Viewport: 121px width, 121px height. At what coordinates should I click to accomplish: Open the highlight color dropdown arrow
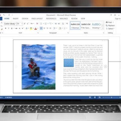point(33,28)
